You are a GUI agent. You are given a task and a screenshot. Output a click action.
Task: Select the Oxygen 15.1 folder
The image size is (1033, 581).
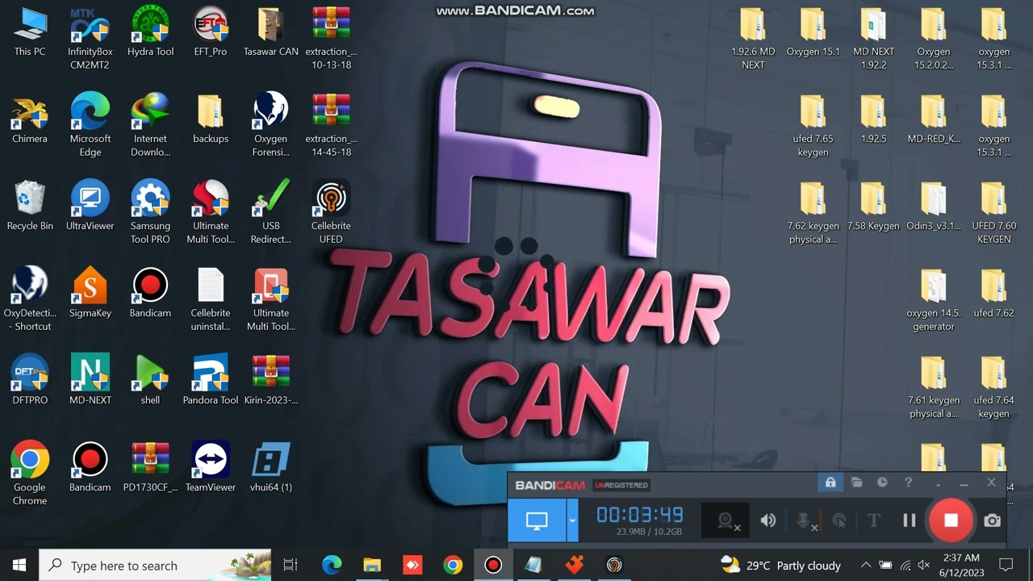(x=813, y=32)
